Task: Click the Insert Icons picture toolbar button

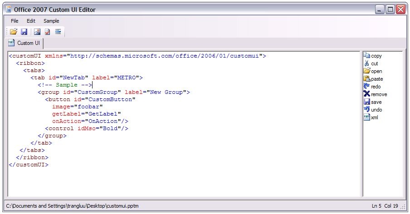Action: click(37, 32)
